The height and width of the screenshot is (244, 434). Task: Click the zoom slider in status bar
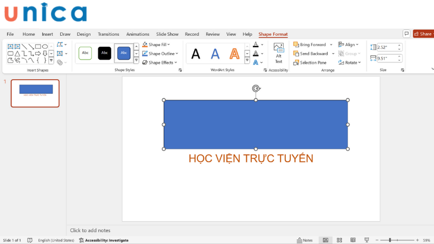pyautogui.click(x=397, y=240)
